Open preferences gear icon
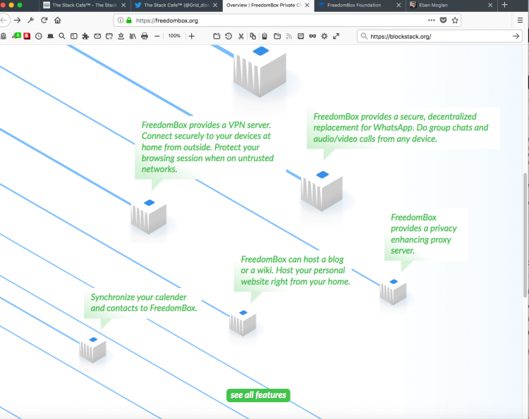This screenshot has height=419, width=529. 324,36
